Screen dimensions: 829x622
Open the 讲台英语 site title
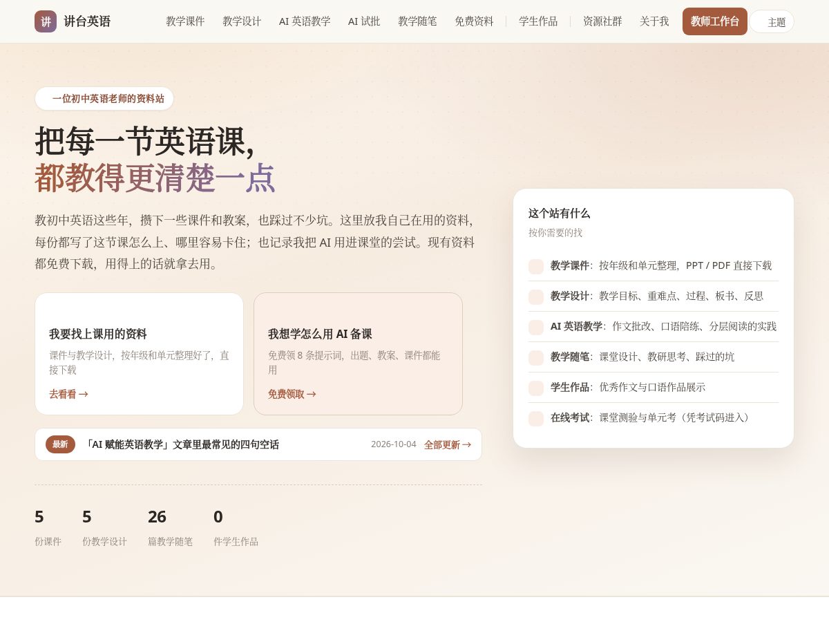87,21
